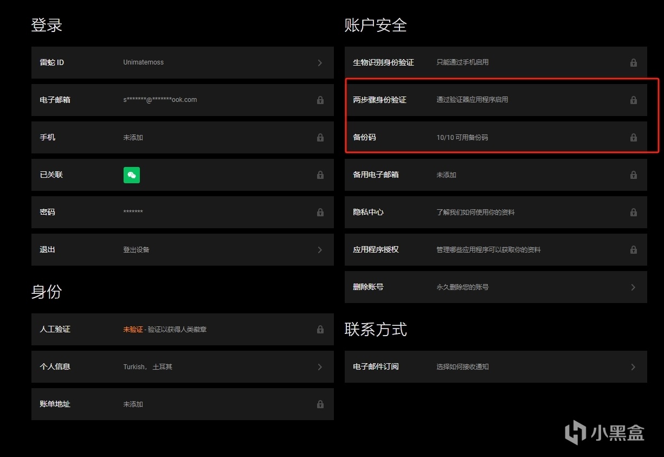Click the 永久删除您的账号 text
This screenshot has height=457, width=664.
462,287
